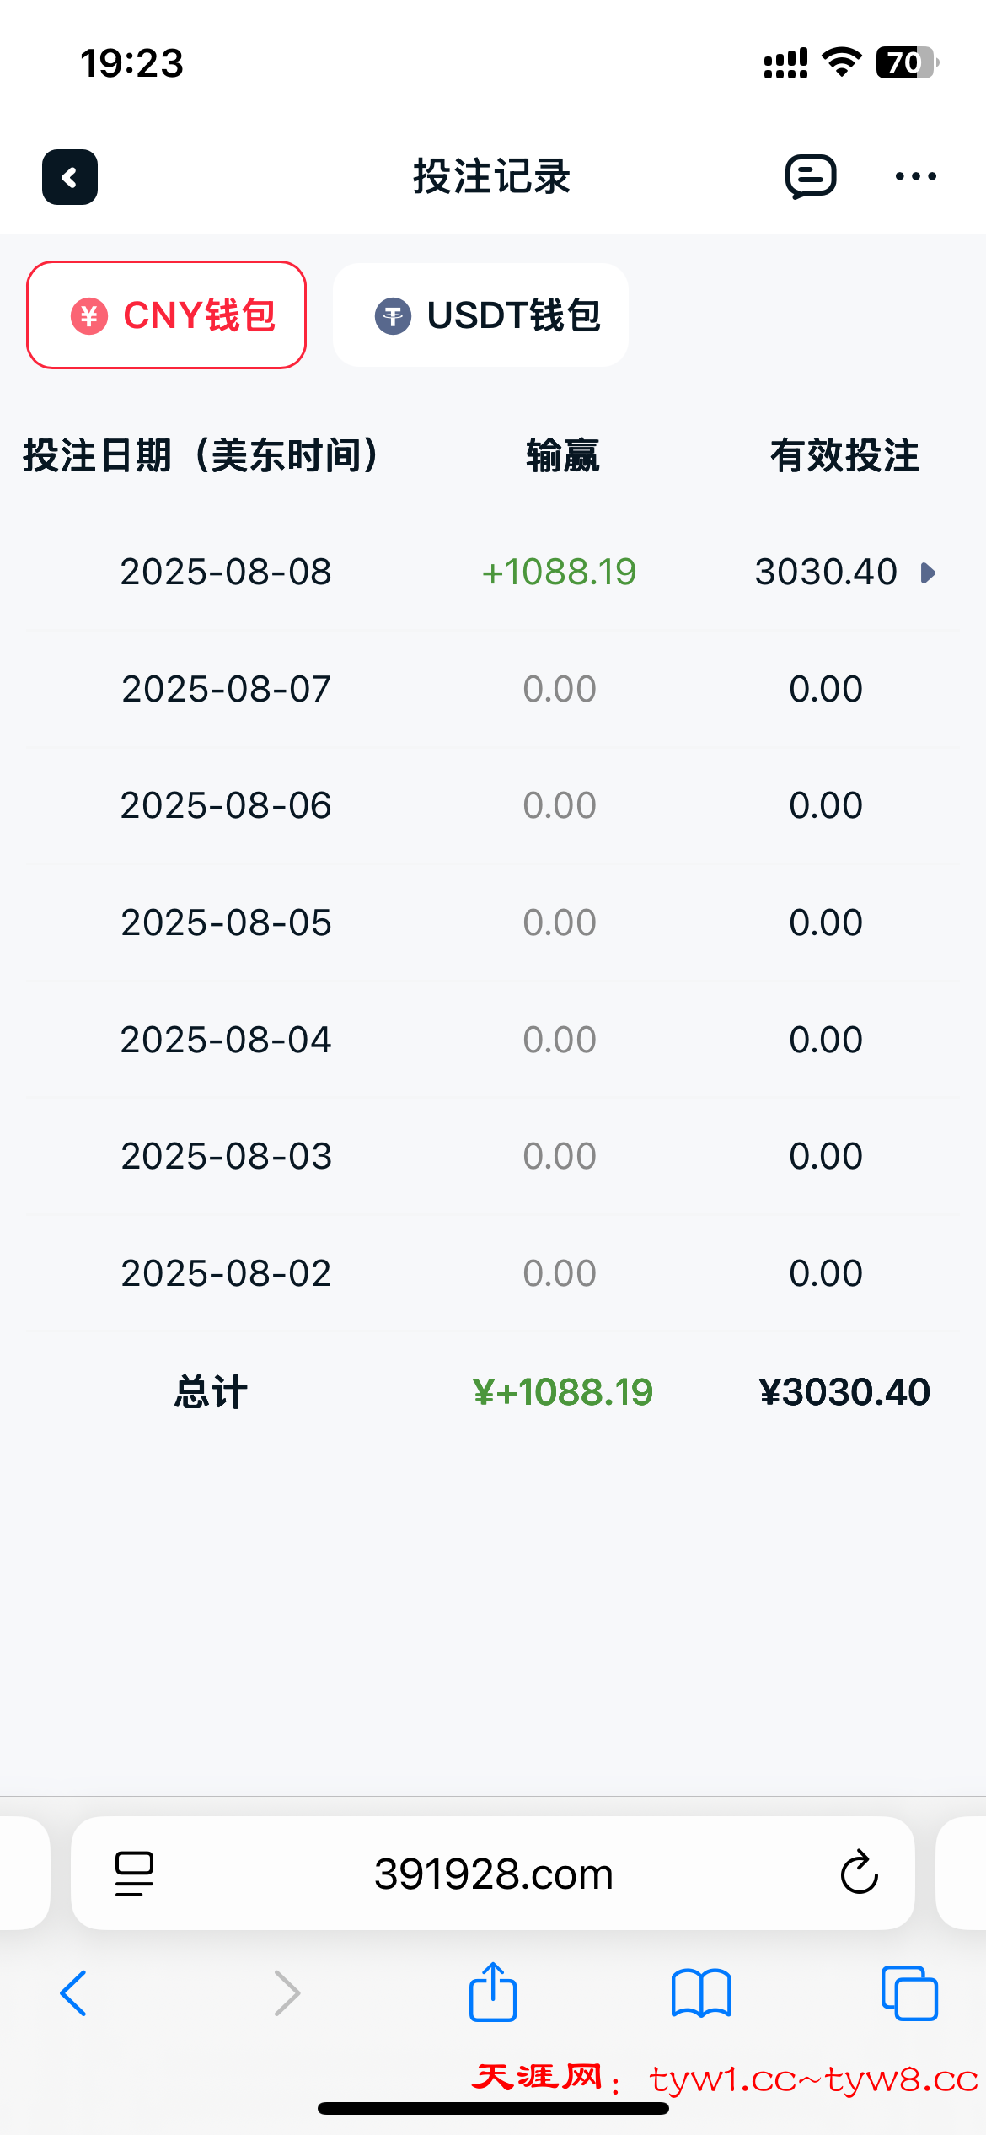Open the three-dot more menu
This screenshot has height=2135, width=986.
click(x=915, y=177)
